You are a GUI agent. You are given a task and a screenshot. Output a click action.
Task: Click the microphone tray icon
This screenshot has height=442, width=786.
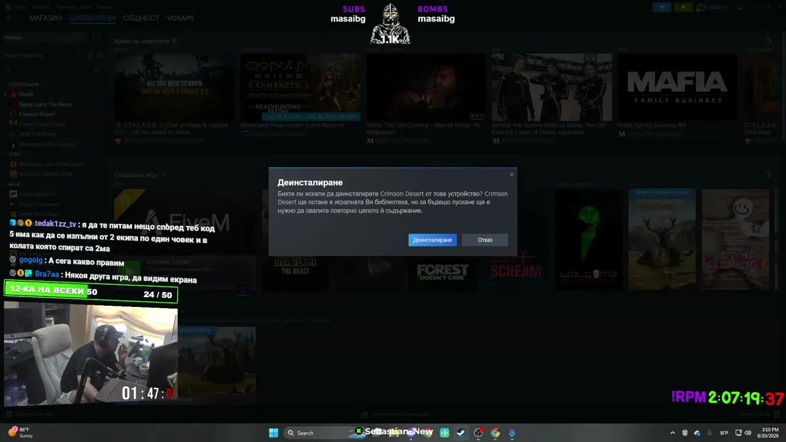[x=709, y=433]
